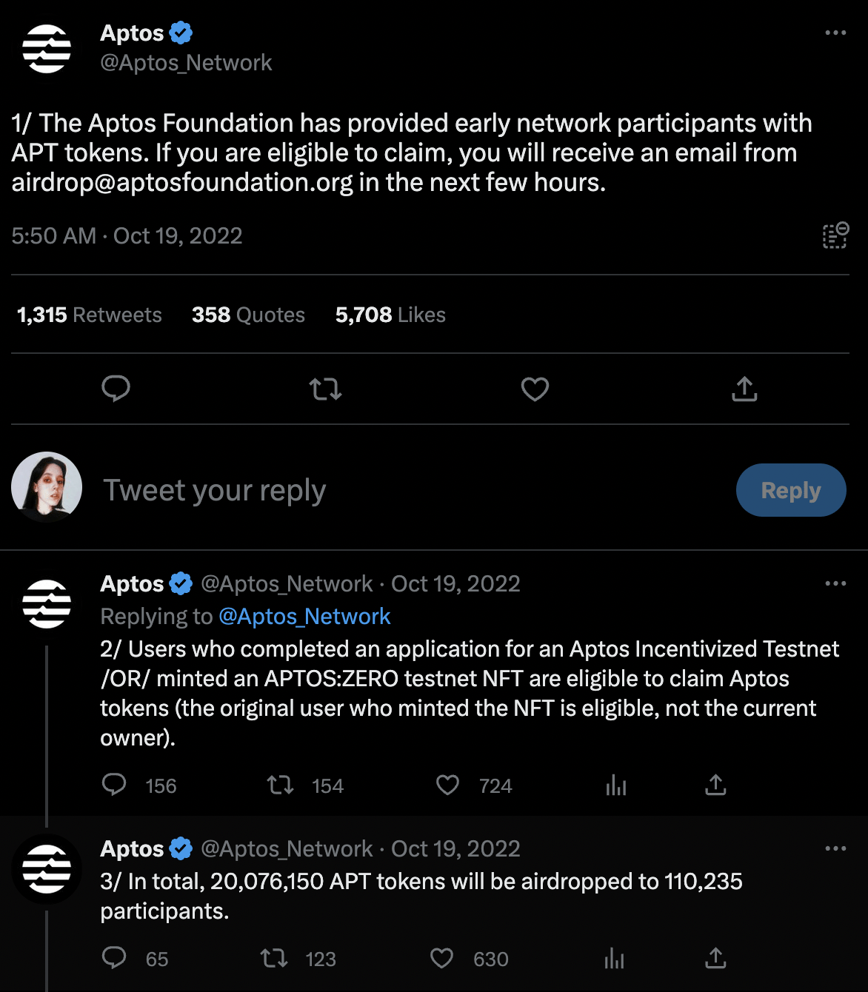Screen dimensions: 868x992
Task: Open more options on the third tweet
Action: pos(835,848)
